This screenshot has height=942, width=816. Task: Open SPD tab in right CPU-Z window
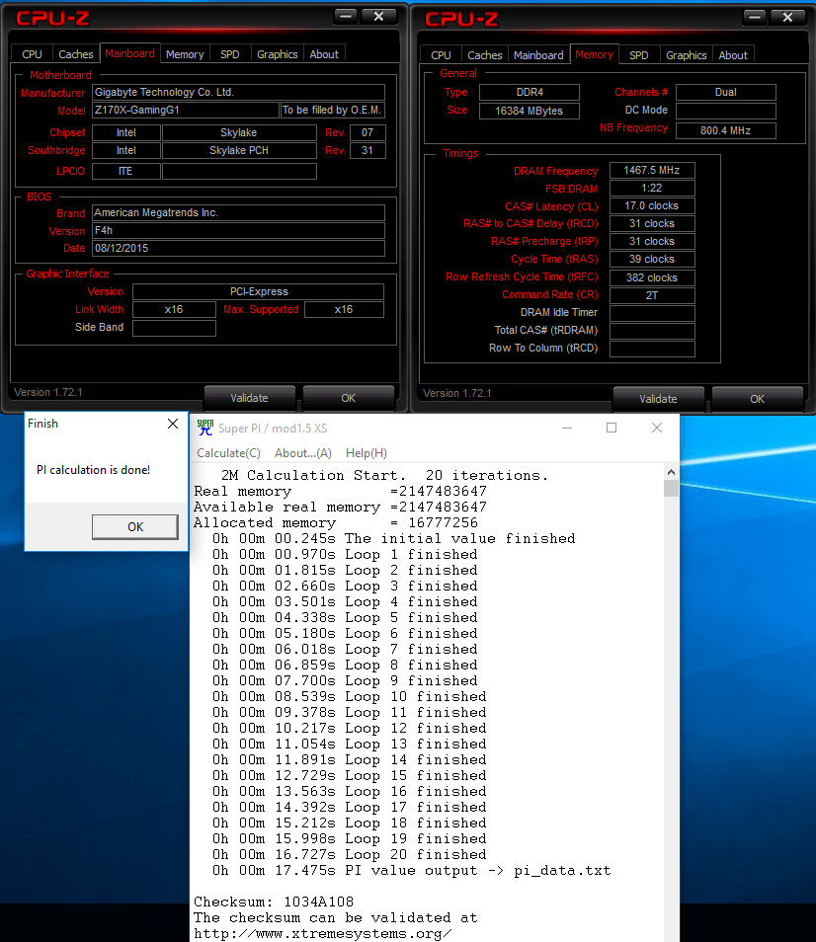[639, 55]
